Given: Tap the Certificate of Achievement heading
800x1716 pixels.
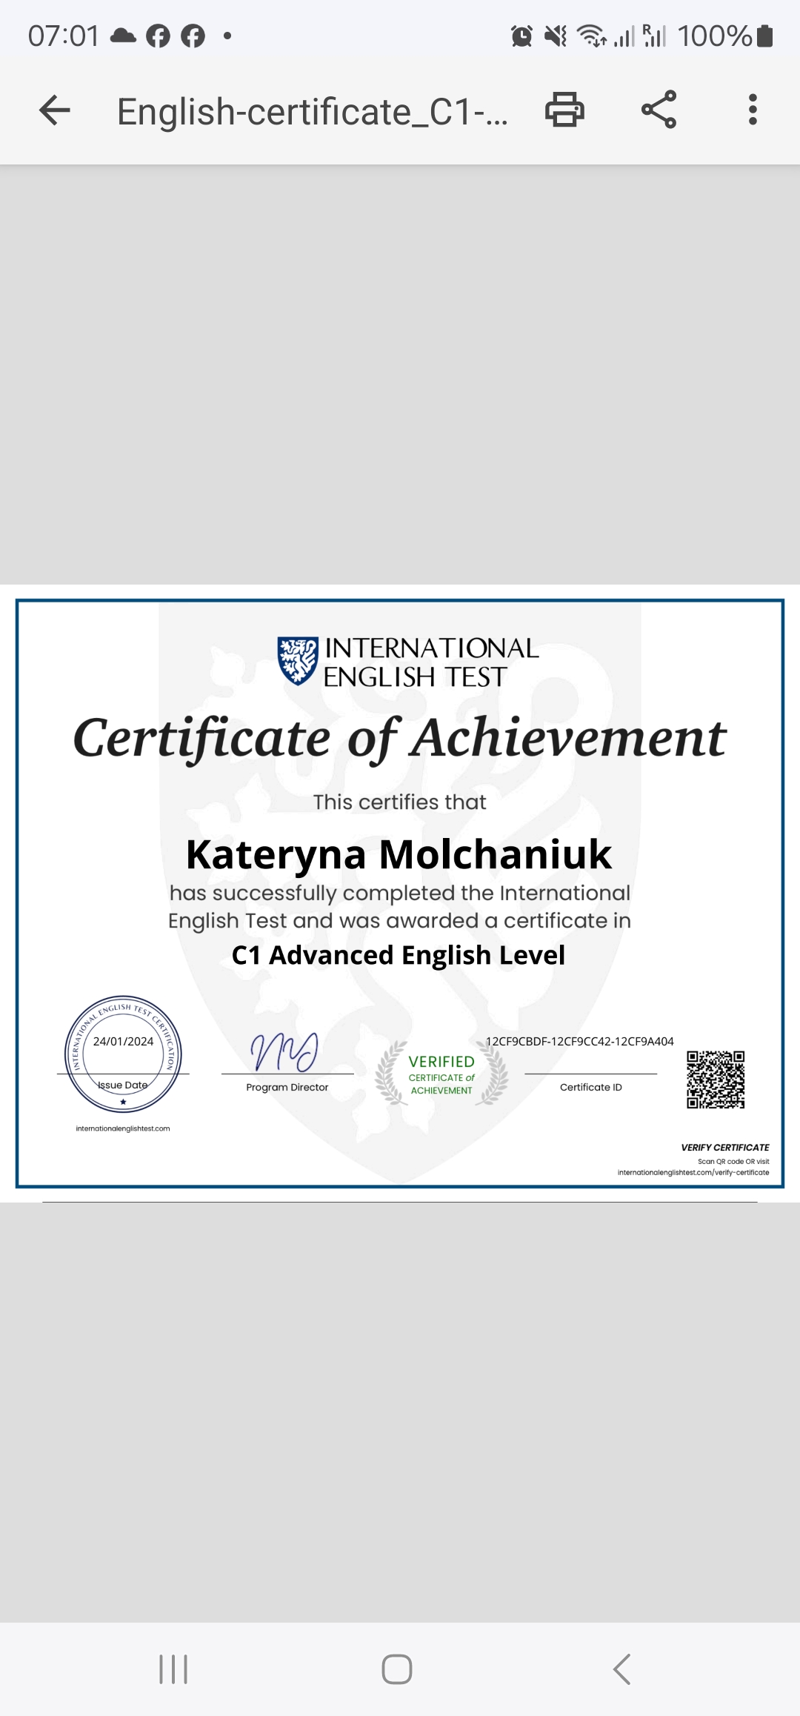Looking at the screenshot, I should point(400,738).
